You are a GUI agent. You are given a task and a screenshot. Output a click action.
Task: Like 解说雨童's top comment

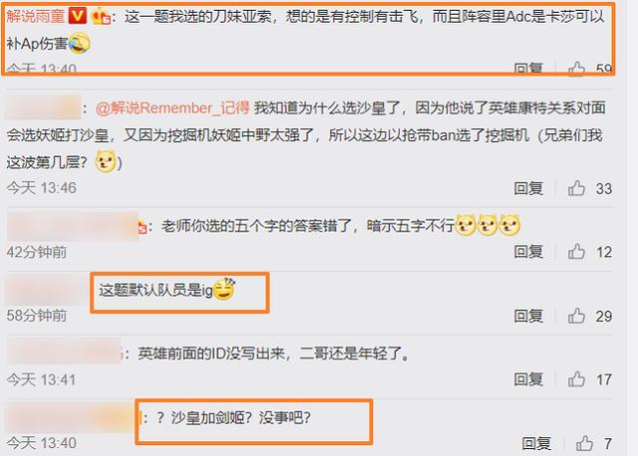point(576,69)
